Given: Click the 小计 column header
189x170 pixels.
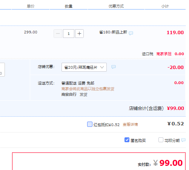Looking at the screenshot, I should click(165, 6).
